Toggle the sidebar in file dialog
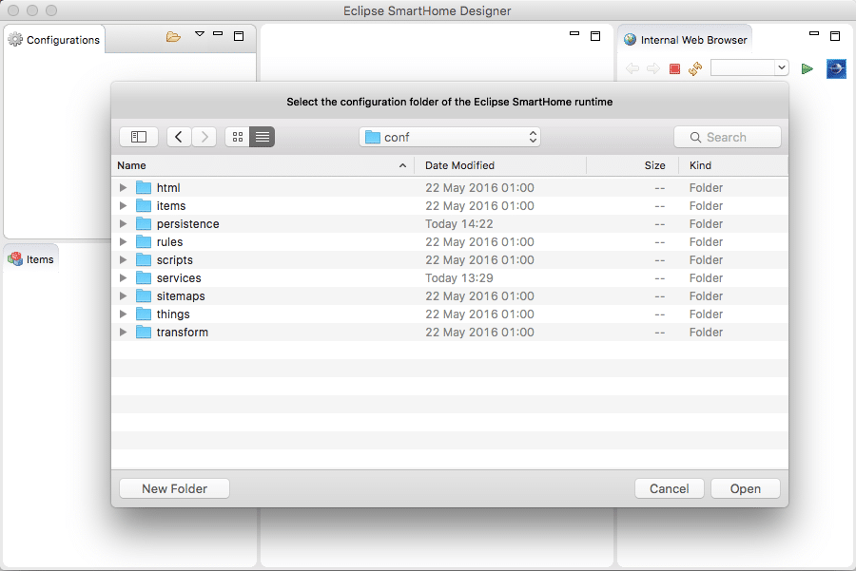Screen dimensions: 856x571 pos(139,137)
